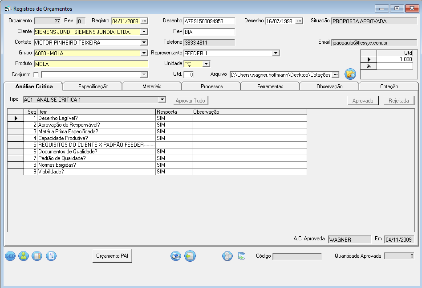
Task: Click the Aprovar Tudo button
Action: pyautogui.click(x=190, y=101)
